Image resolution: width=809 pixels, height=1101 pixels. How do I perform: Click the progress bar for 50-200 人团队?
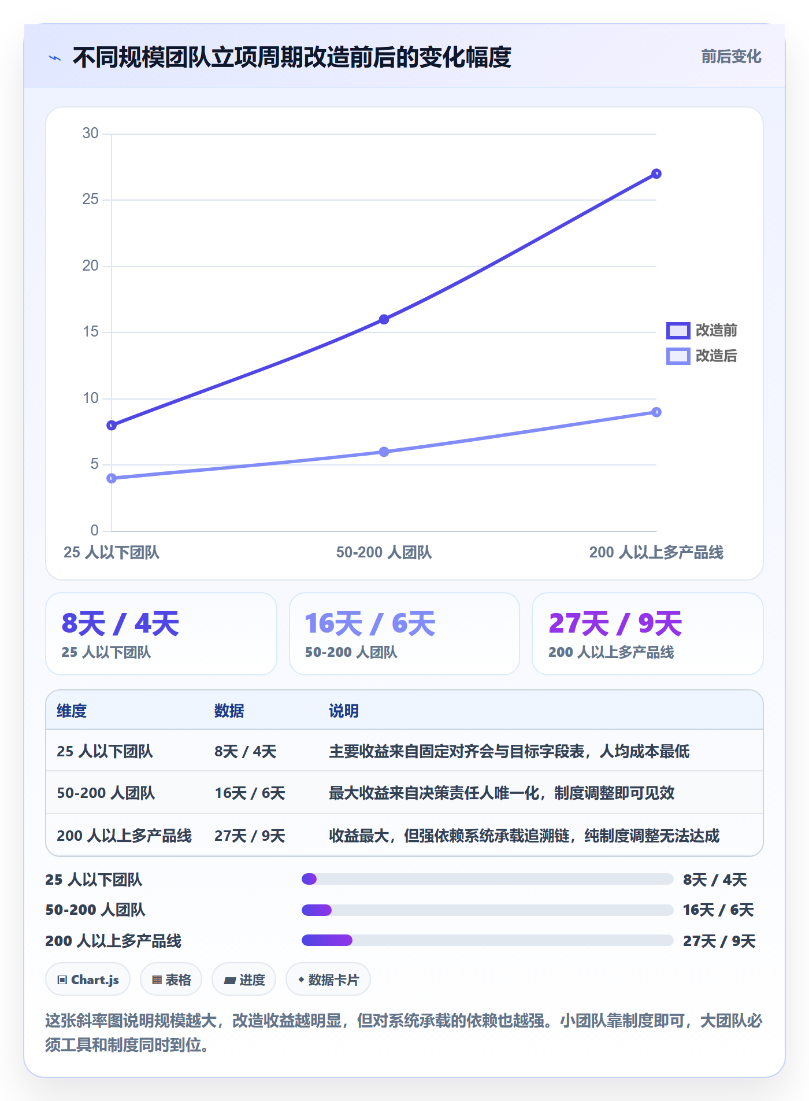(x=488, y=910)
